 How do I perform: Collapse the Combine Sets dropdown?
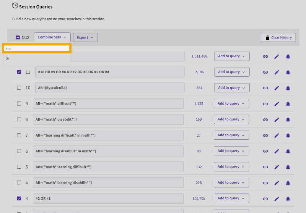[52, 37]
